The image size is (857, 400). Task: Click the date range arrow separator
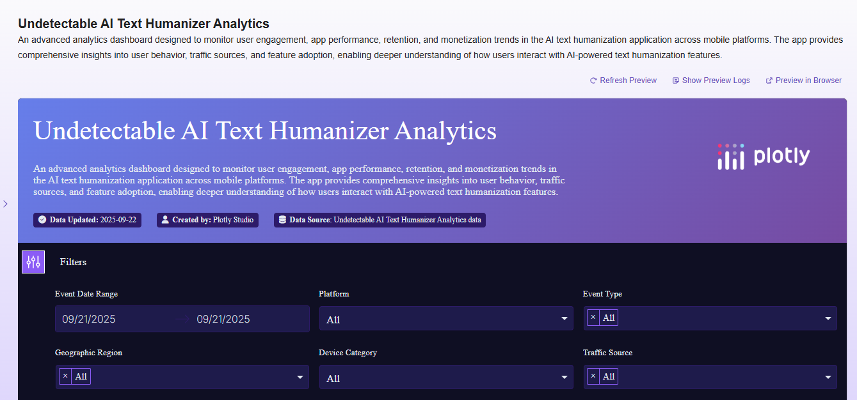click(x=182, y=319)
